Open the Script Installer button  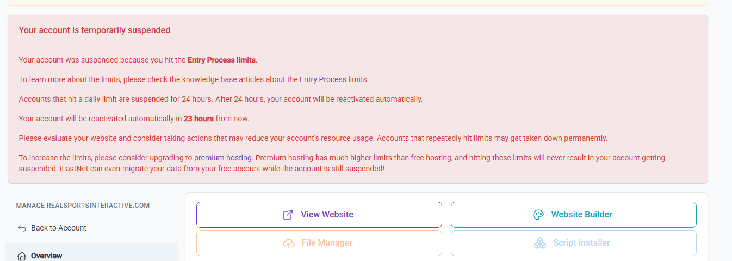coord(573,243)
